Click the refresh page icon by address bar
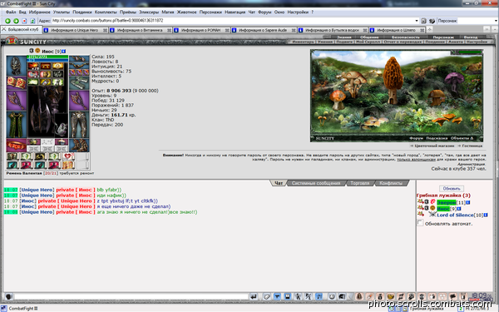 coord(32,21)
